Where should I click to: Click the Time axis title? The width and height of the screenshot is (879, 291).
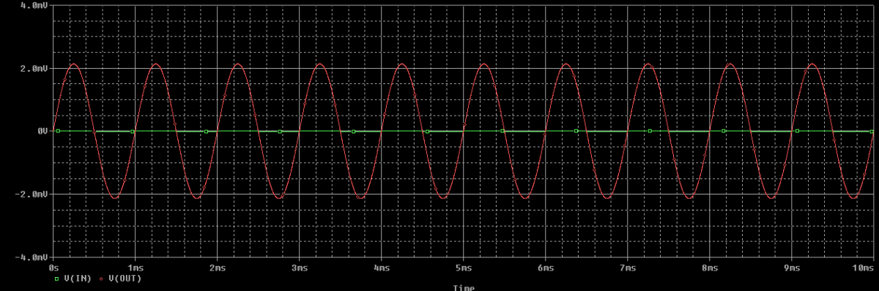coord(464,287)
